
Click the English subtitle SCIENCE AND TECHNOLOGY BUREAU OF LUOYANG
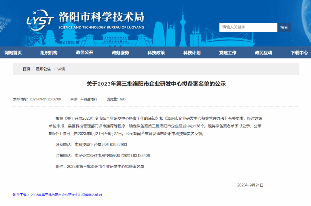pos(101,27)
